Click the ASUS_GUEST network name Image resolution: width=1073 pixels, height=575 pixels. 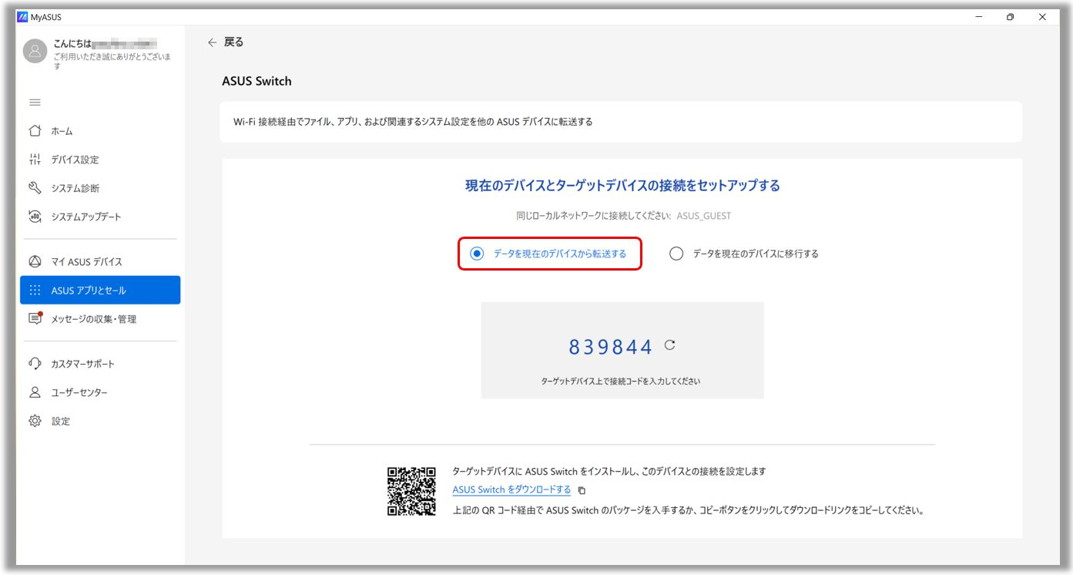704,216
